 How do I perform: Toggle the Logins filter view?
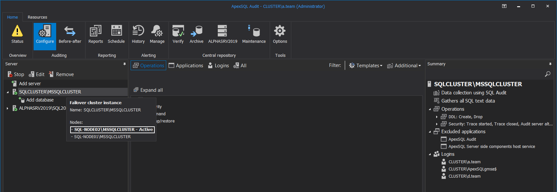(218, 66)
